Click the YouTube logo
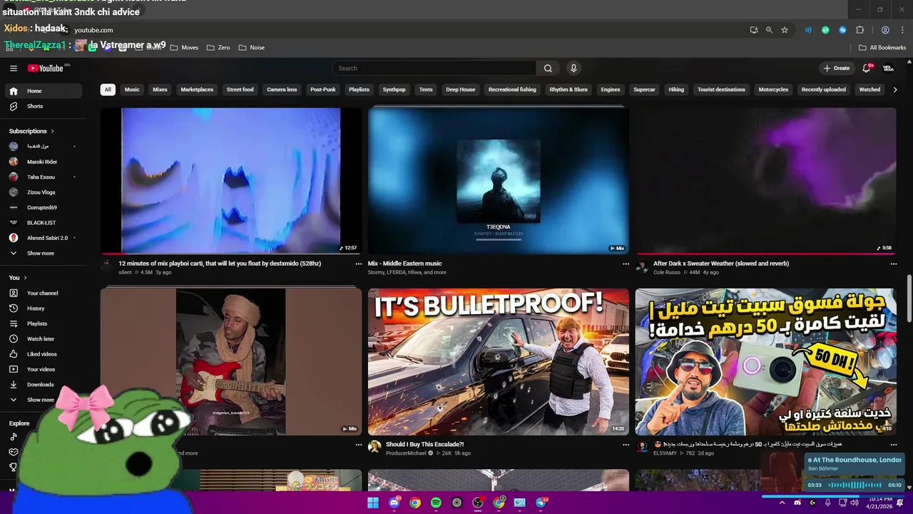Image resolution: width=913 pixels, height=514 pixels. coord(46,69)
